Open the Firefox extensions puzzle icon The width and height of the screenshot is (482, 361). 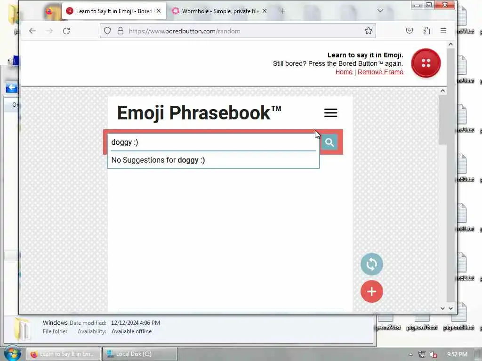[426, 31]
